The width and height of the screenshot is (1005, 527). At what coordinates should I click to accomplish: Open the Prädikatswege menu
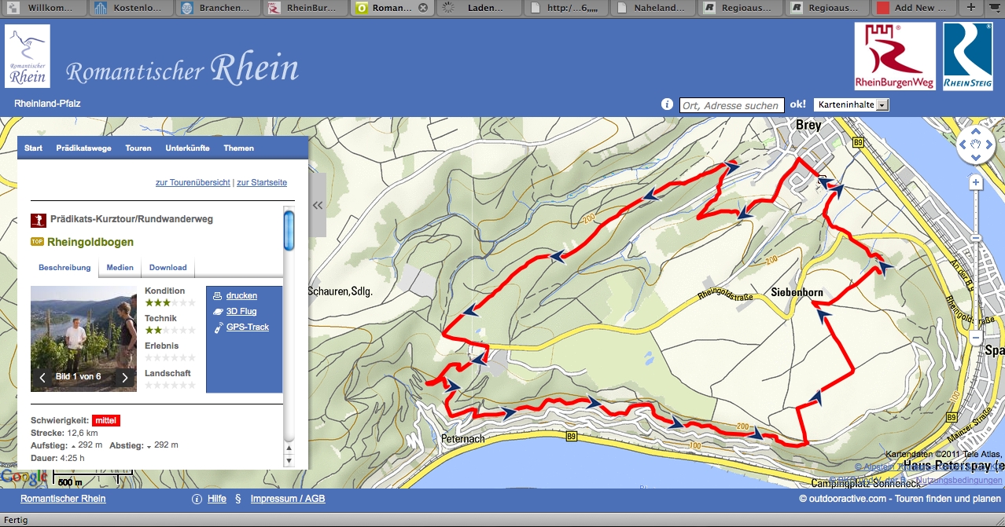pos(83,148)
